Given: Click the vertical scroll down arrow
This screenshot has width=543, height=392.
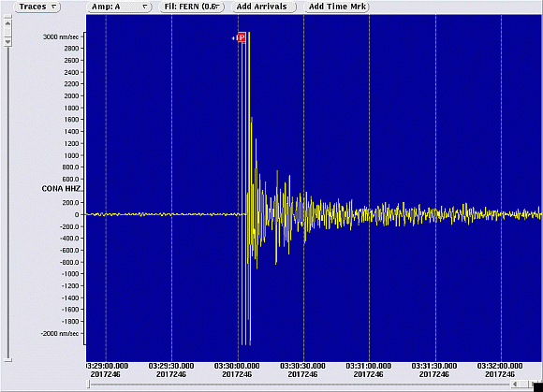Looking at the screenshot, I should (7, 42).
